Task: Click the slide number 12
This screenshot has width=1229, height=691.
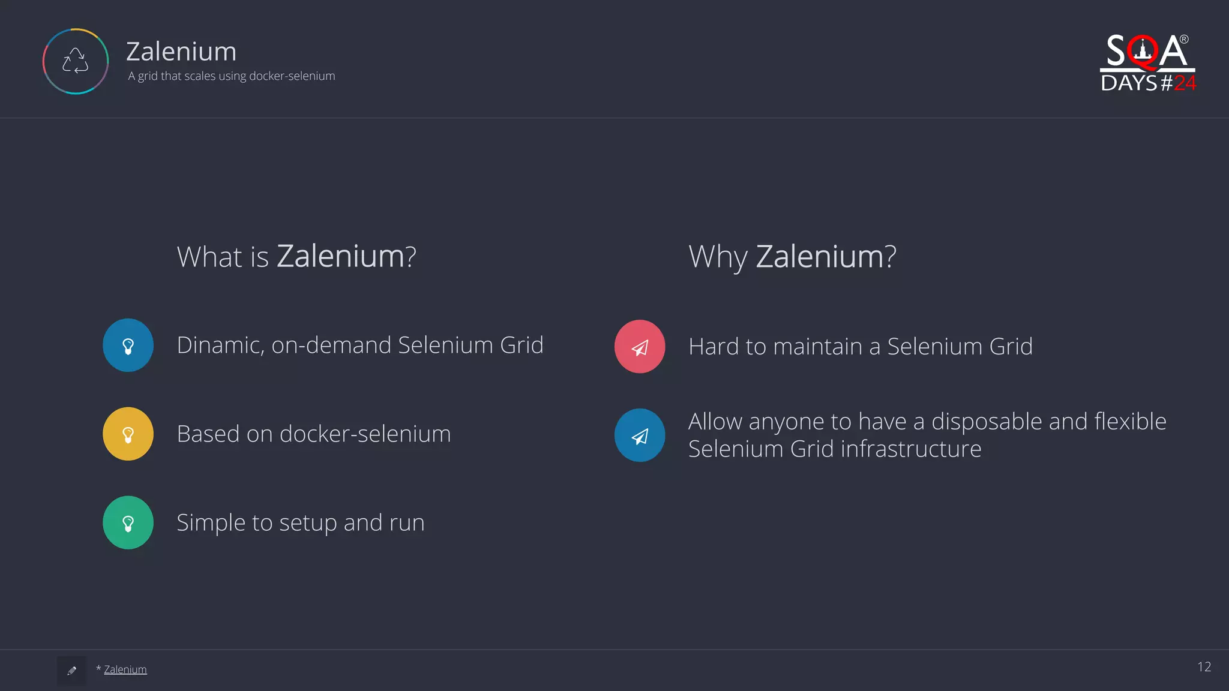Action: pos(1204,667)
